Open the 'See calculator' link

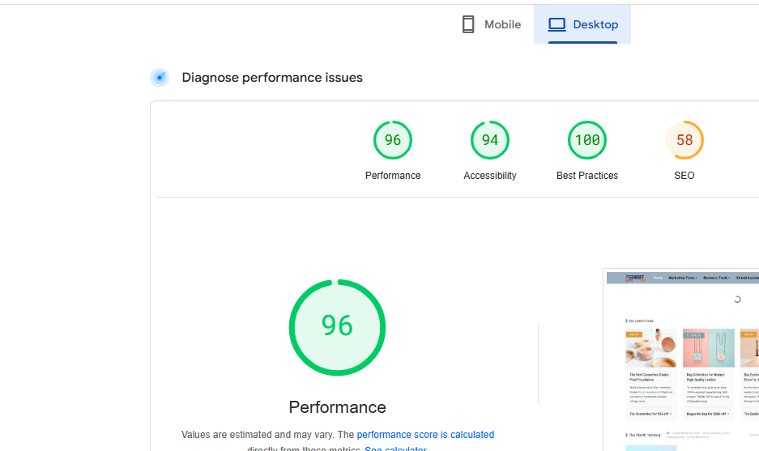395,449
